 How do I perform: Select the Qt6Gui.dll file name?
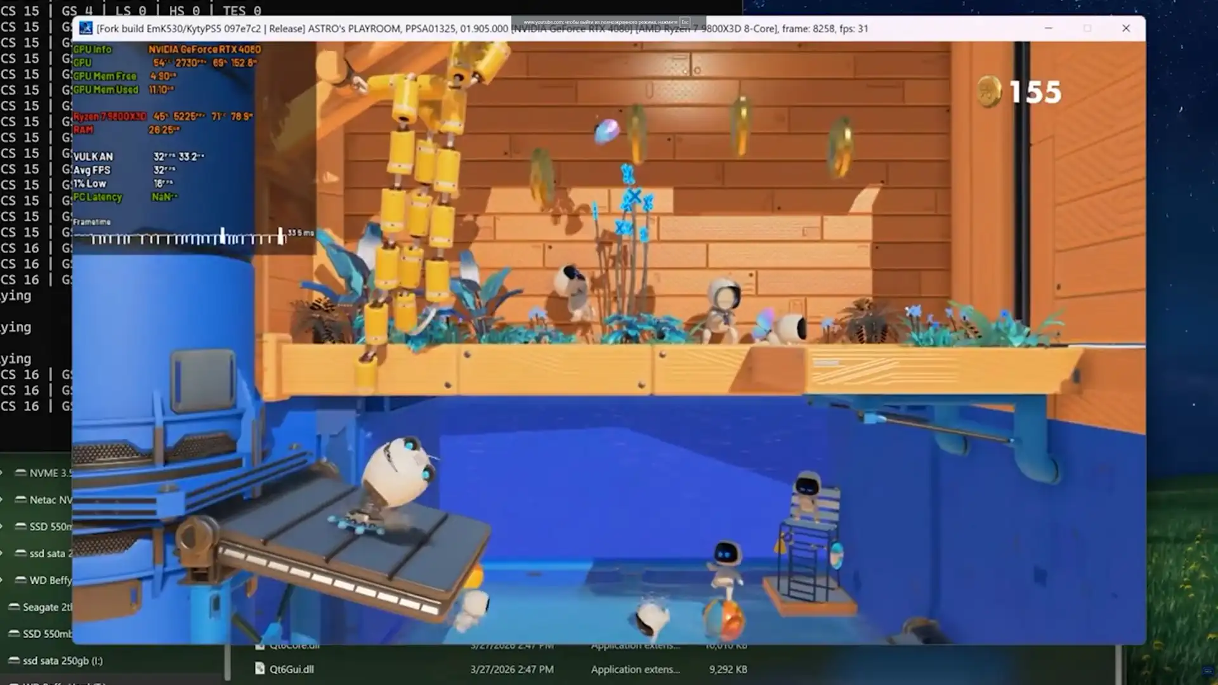tap(292, 669)
